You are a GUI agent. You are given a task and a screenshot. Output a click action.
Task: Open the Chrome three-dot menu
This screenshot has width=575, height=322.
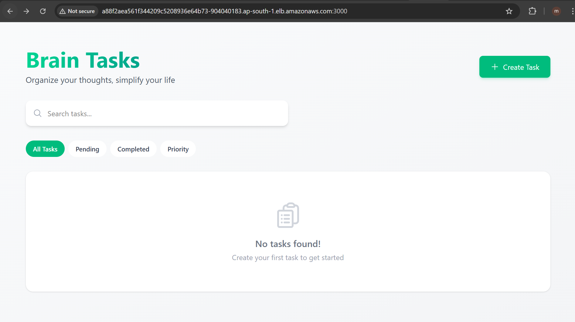572,11
